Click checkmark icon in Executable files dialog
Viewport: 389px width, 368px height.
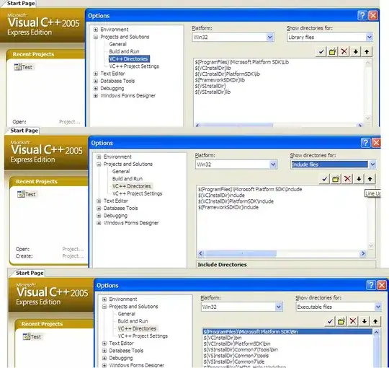click(330, 321)
